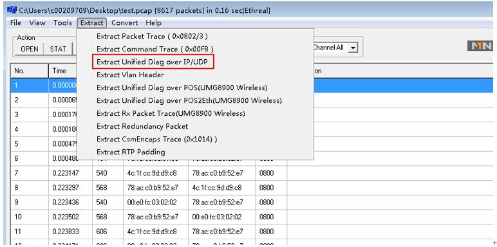The height and width of the screenshot is (247, 497).
Task: Click destination 00:e0:fc:03:02:02 in row 10
Action: [x=217, y=217]
